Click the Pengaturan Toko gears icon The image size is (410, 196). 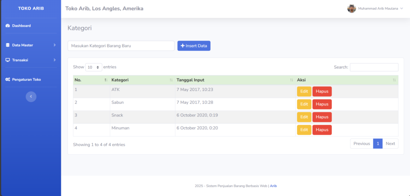(x=8, y=79)
